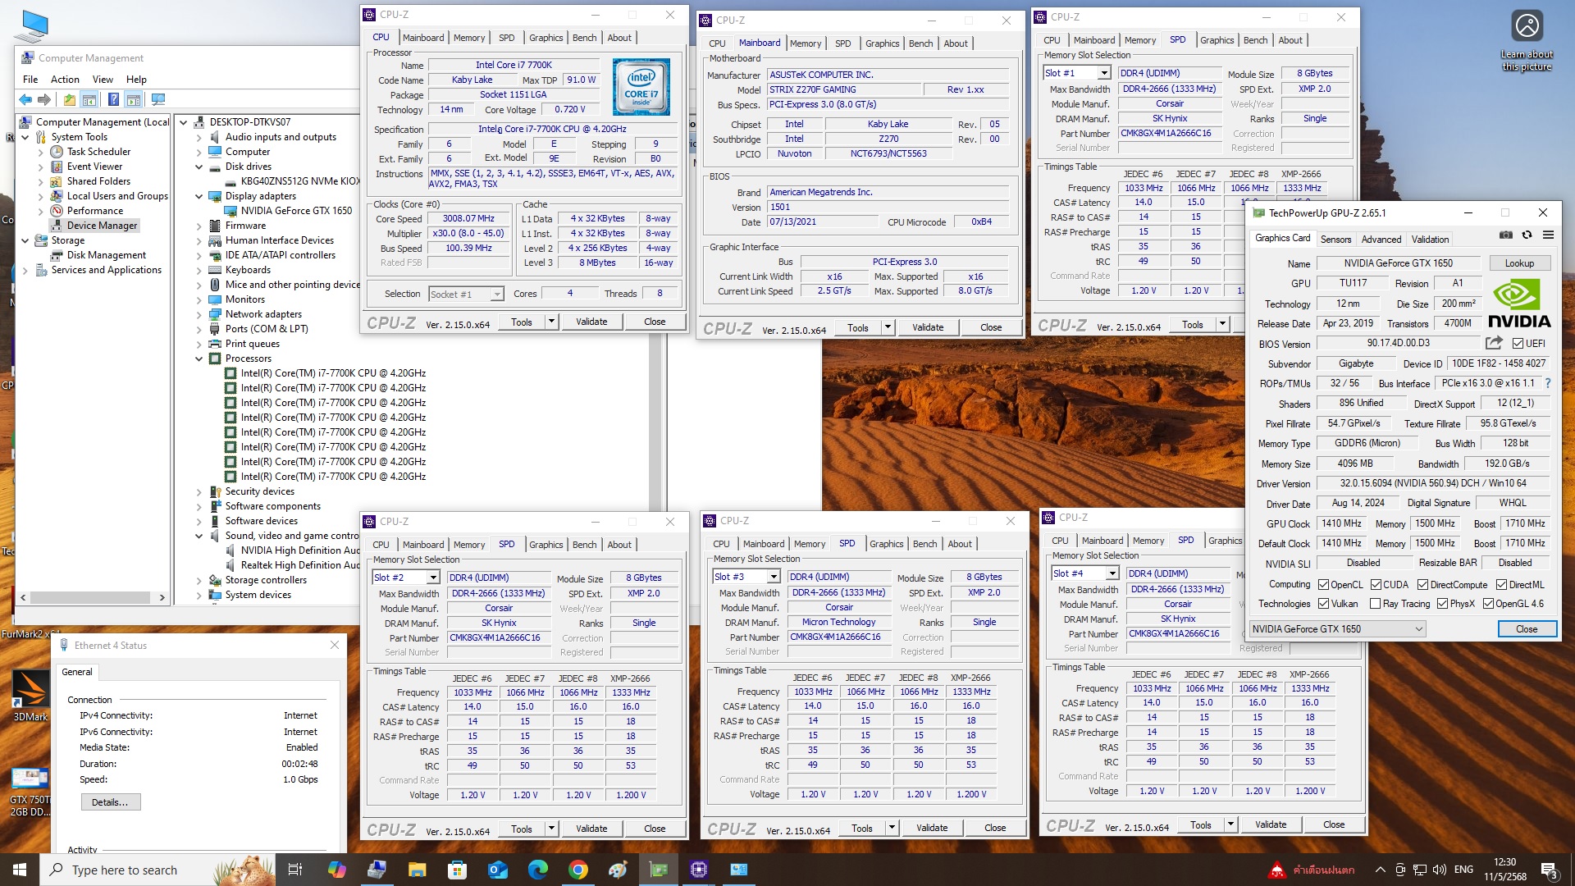
Task: Toggle the CUDA checkbox in GPU-Z
Action: (1376, 585)
